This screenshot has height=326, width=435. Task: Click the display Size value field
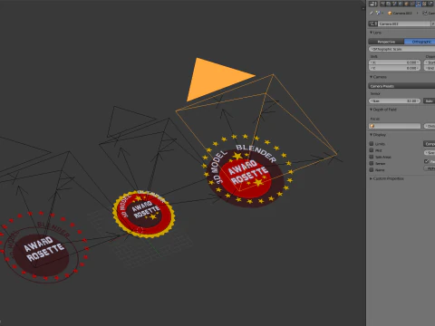(430, 153)
